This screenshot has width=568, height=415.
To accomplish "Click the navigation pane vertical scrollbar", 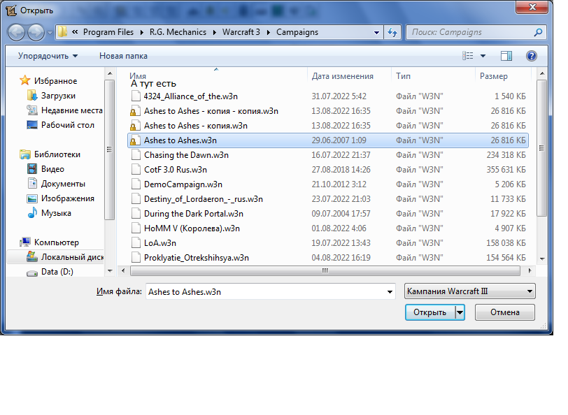I will pos(109,149).
